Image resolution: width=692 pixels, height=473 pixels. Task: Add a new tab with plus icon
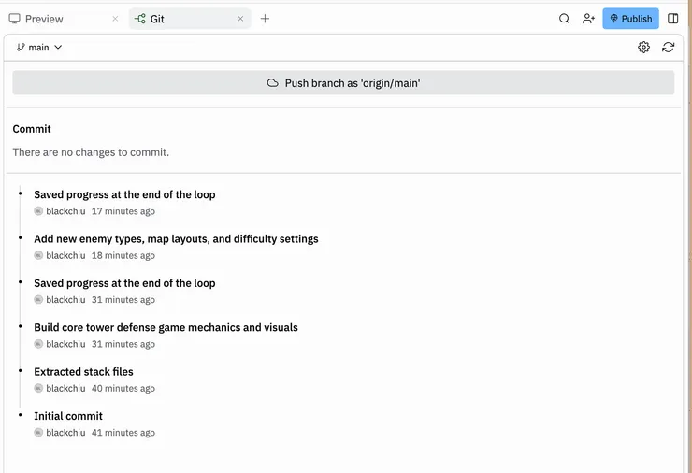tap(265, 19)
